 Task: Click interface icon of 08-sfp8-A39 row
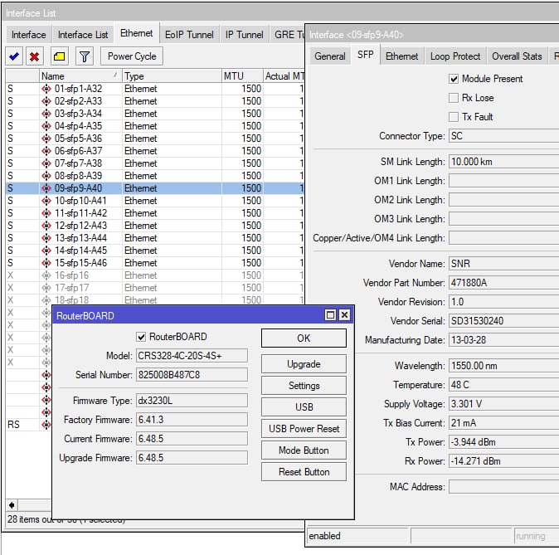tap(46, 176)
